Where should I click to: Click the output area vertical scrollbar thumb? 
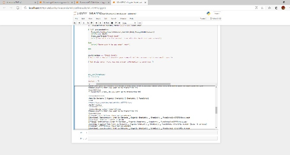click(216, 110)
